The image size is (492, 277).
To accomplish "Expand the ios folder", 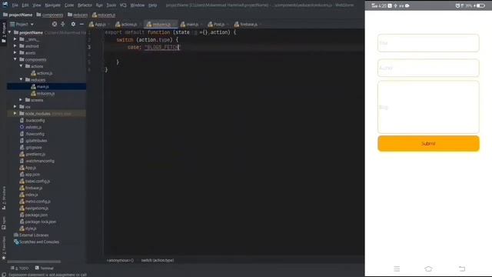I will pyautogui.click(x=15, y=107).
